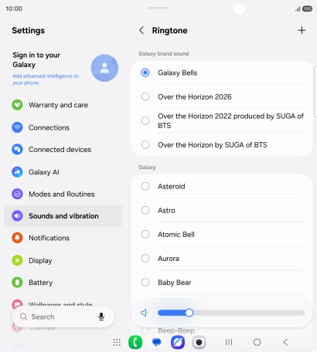The height and width of the screenshot is (352, 317).
Task: Select the Over the Horizon 2026 ringtone
Action: [222, 96]
